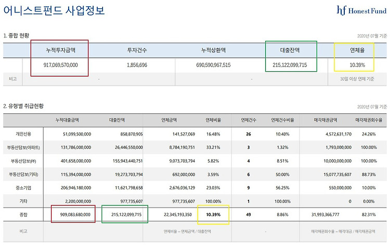Screen dimensions: 390x245
Task: Click the 누적투자금액 column header
Action: point(61,50)
